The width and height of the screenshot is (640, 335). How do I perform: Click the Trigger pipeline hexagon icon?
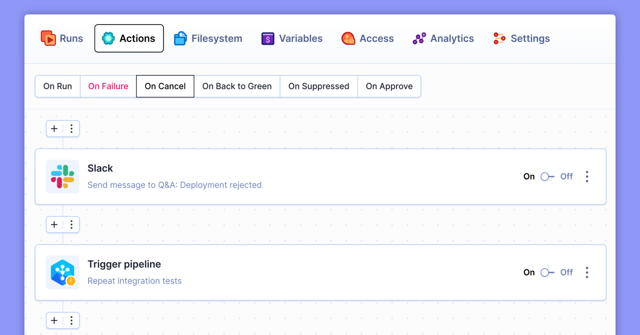click(x=62, y=272)
